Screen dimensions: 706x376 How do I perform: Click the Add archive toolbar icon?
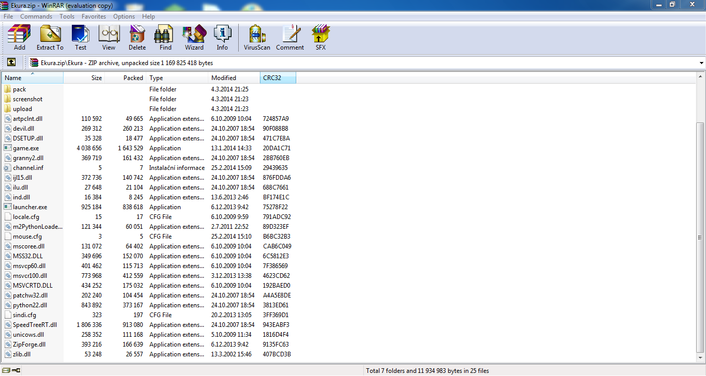point(19,37)
